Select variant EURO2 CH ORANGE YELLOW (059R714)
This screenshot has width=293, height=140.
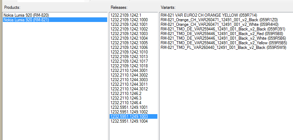coord(209,15)
